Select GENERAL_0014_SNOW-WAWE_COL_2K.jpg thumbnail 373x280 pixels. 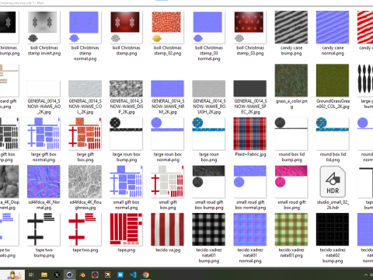point(85,89)
